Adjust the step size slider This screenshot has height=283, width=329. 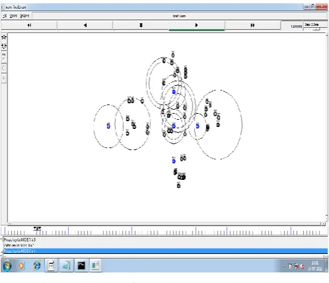(x=317, y=29)
